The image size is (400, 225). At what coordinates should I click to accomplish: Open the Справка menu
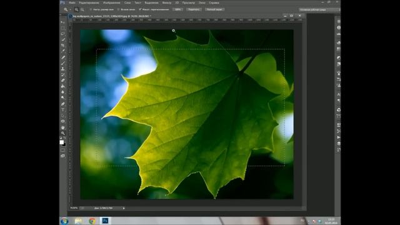point(214,2)
